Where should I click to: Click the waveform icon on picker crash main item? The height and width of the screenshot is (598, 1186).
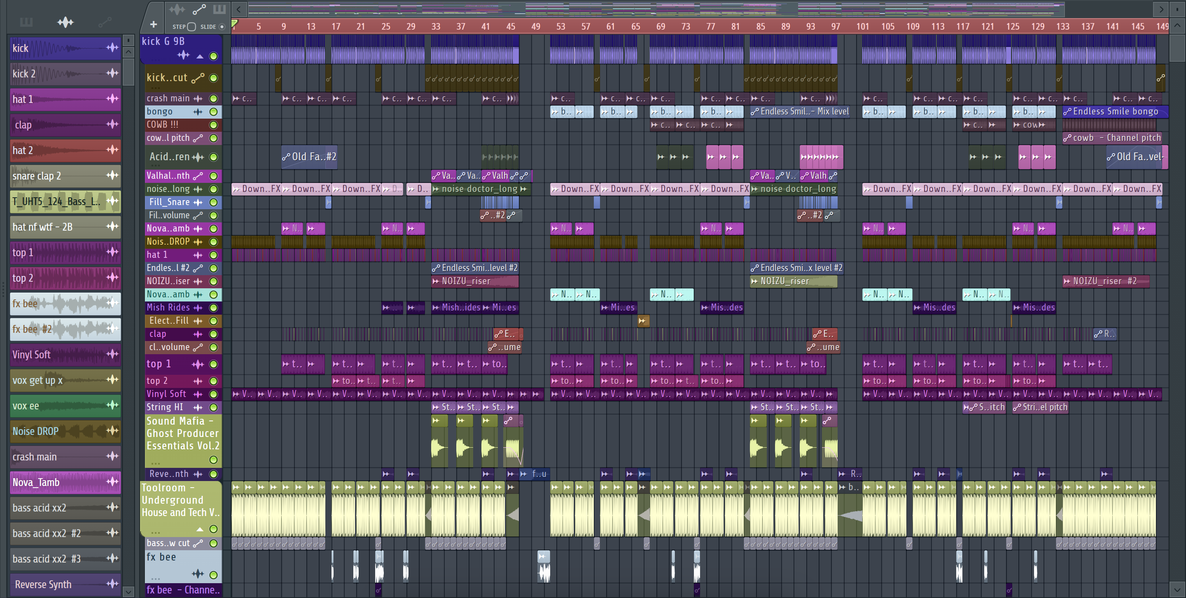point(112,456)
